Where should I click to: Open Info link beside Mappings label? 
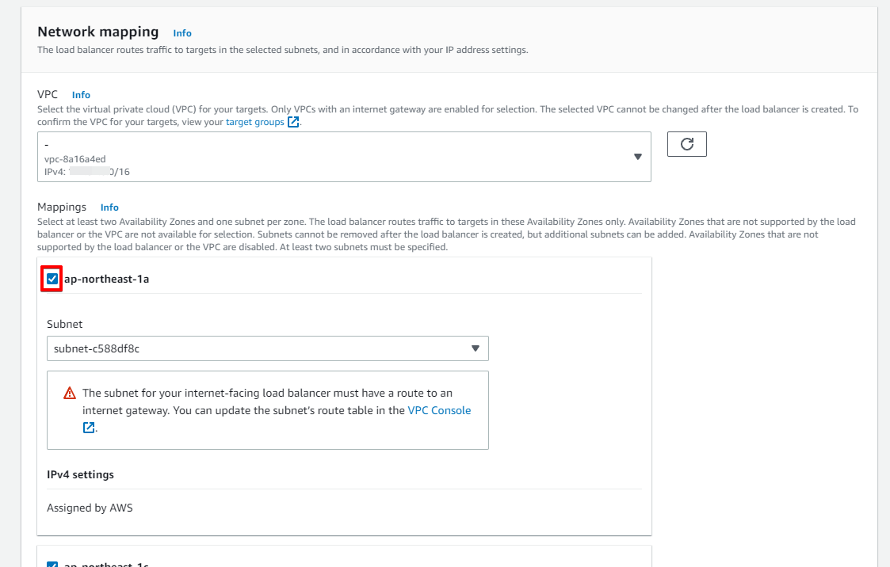(x=109, y=207)
